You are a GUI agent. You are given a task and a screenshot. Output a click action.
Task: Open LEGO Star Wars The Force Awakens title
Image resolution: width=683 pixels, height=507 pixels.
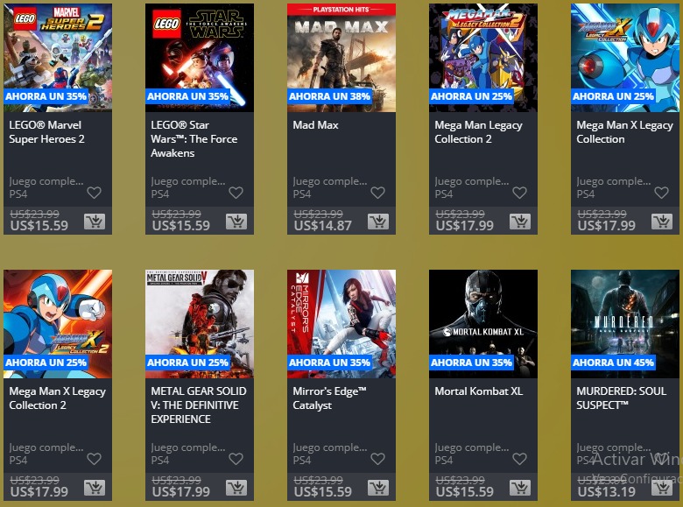[194, 139]
